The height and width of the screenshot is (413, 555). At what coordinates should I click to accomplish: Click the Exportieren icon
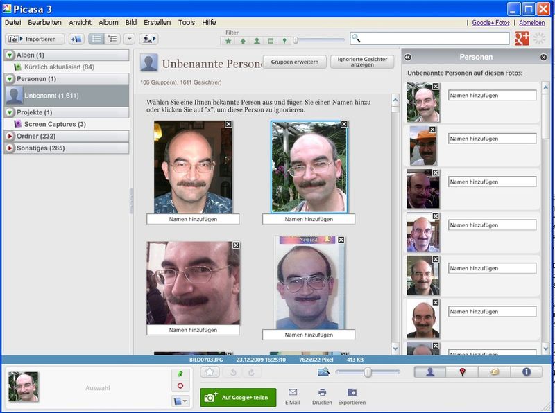tap(352, 393)
